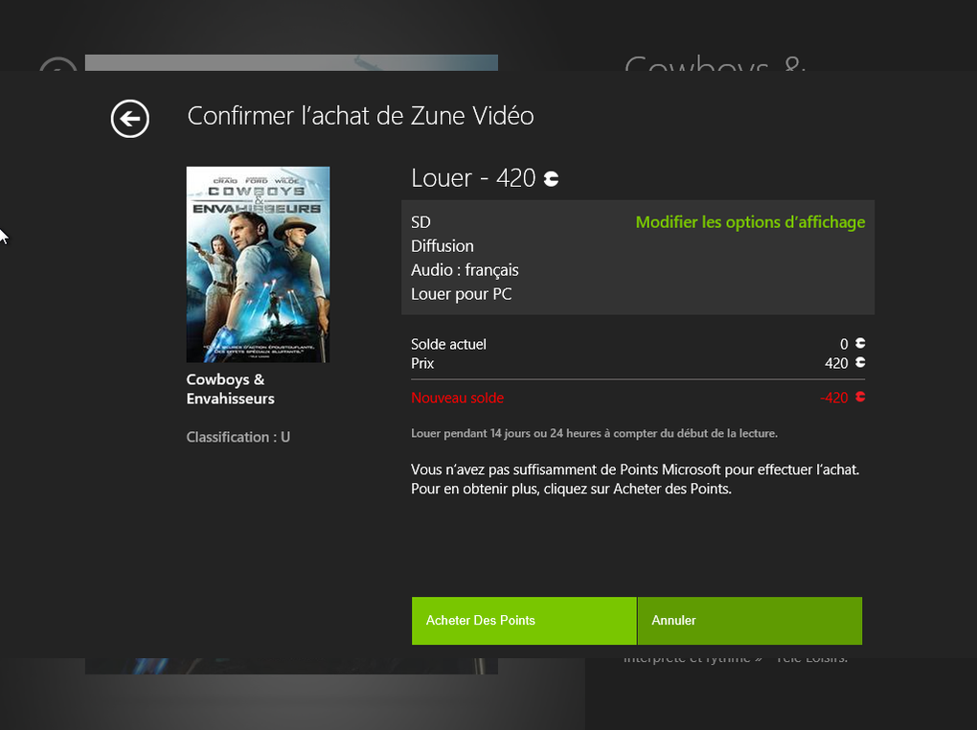
Task: Click the Classification : U rating label
Action: tap(239, 436)
